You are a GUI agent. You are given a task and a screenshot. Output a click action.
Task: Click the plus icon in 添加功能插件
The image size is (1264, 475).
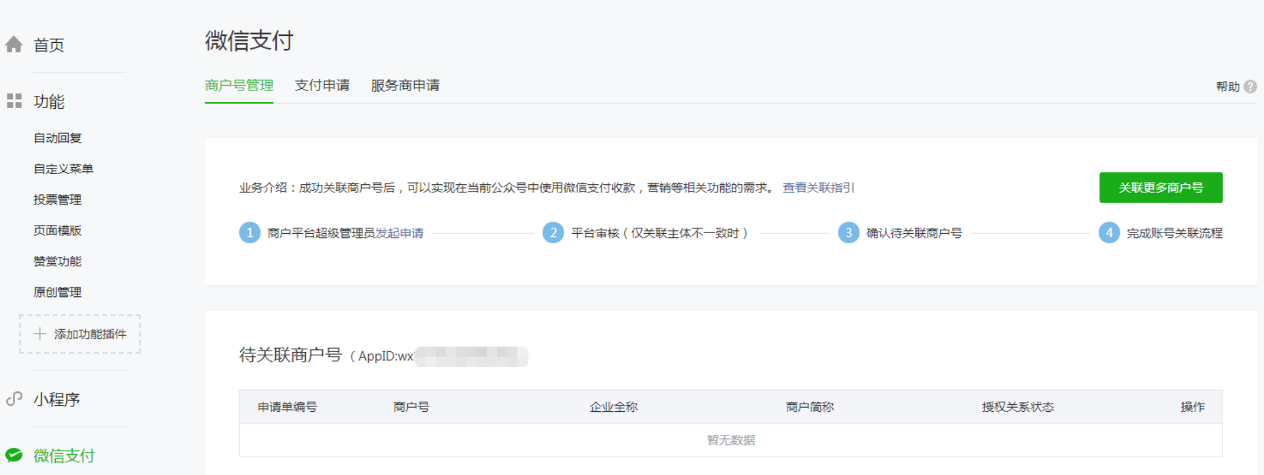coord(40,334)
